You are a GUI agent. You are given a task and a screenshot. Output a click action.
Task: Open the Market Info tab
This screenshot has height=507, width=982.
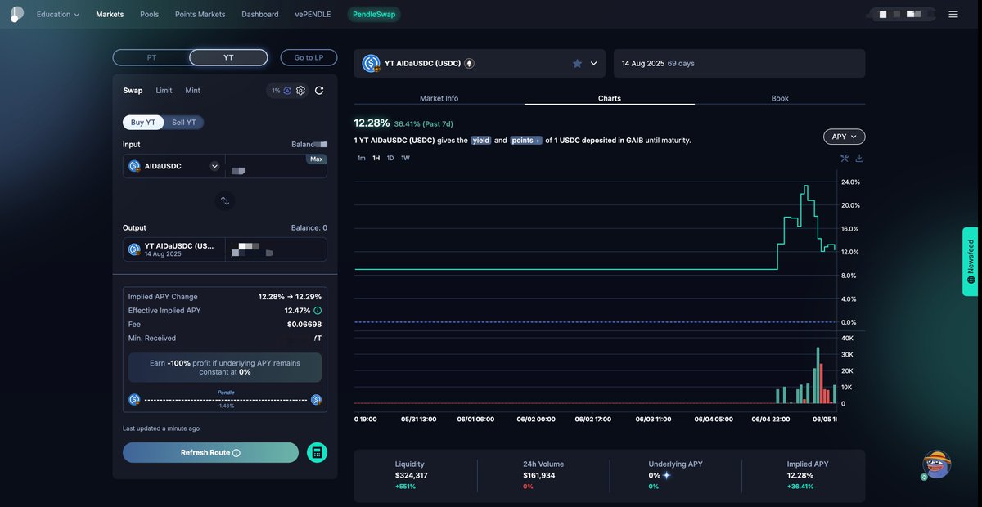pyautogui.click(x=439, y=98)
